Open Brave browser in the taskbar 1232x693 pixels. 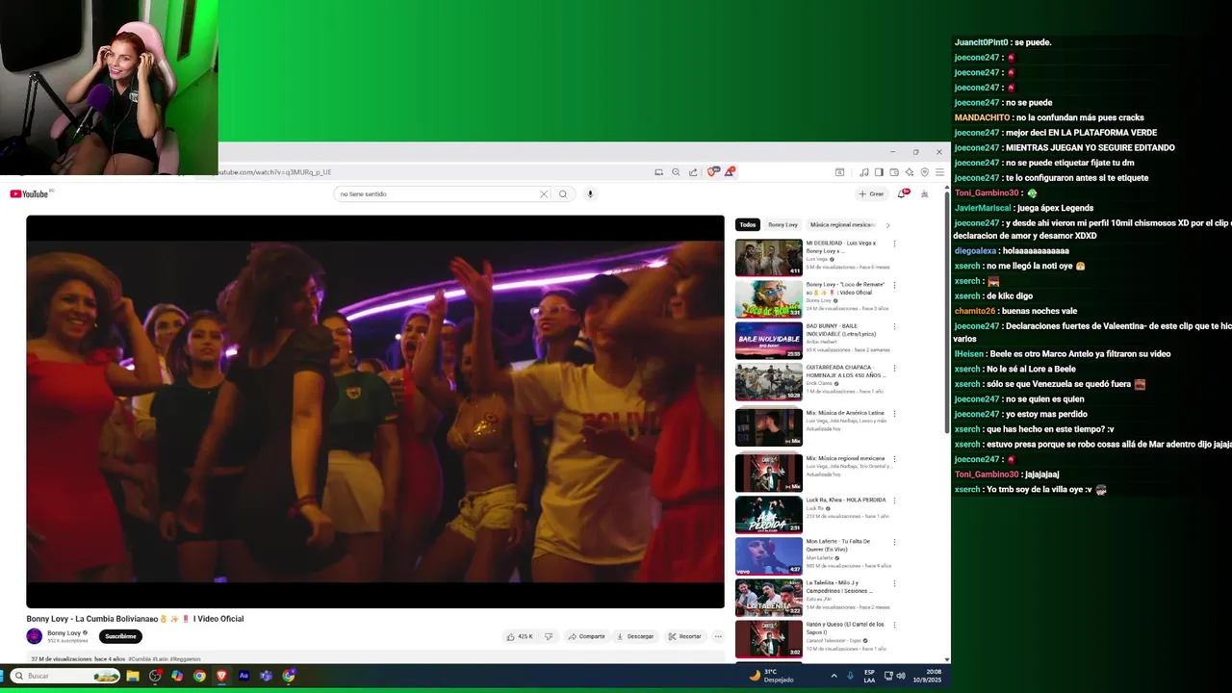[x=221, y=676]
